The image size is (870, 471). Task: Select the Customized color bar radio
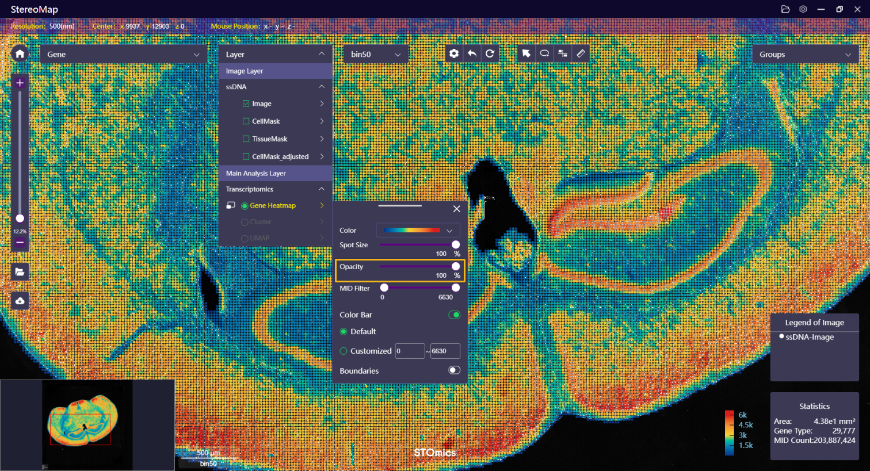pyautogui.click(x=344, y=351)
